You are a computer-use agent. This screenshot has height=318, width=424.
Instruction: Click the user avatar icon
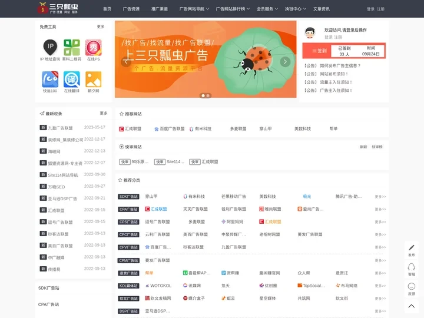pyautogui.click(x=310, y=33)
